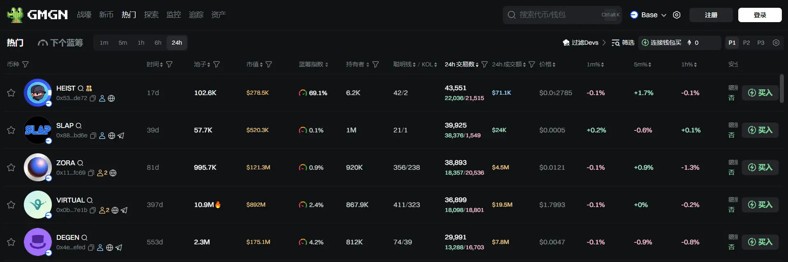Open the Base chain dropdown
Screen dimensions: 788x262
(649, 15)
